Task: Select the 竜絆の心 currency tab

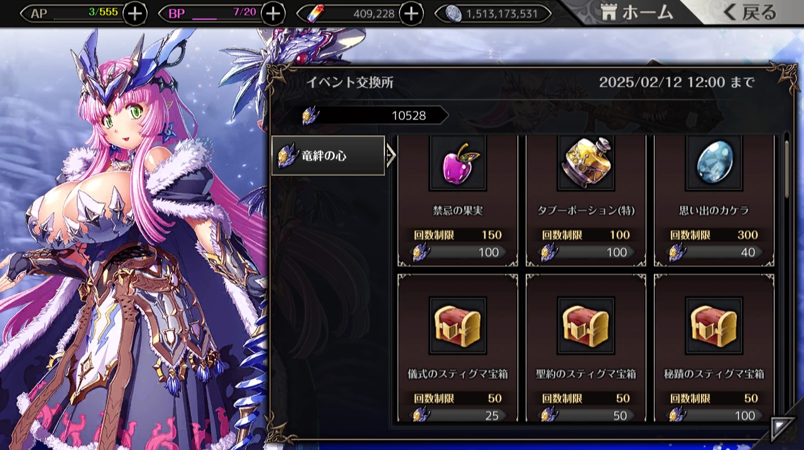Action: [x=328, y=155]
